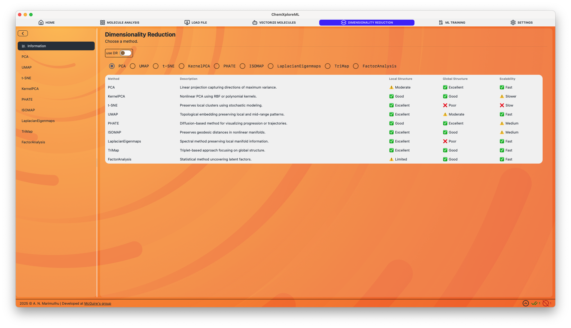Click 'Nonlinear PCA using RBF' description

click(x=218, y=96)
